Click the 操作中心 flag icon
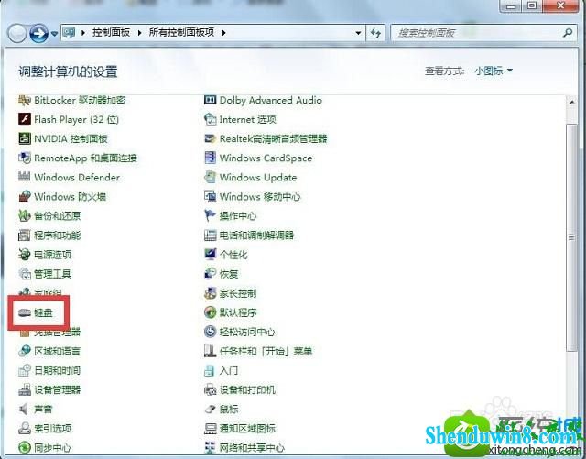The height and width of the screenshot is (459, 586). (x=210, y=216)
